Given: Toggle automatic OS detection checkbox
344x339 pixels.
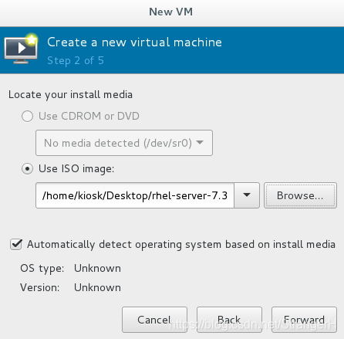Looking at the screenshot, I should (16, 244).
